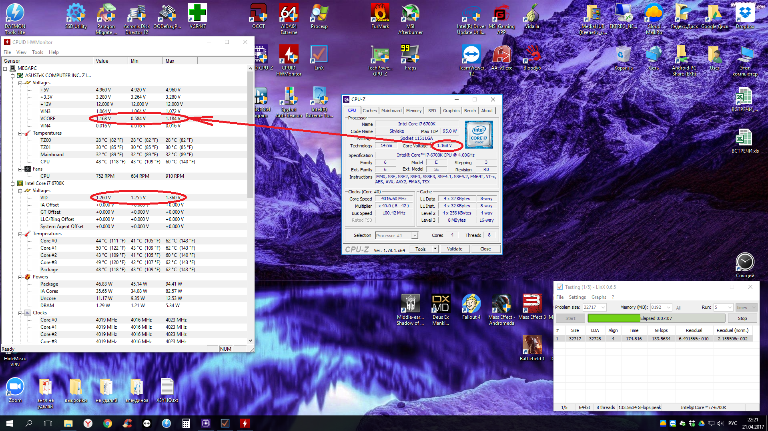Launch Dropbox desktop icon

click(x=745, y=16)
